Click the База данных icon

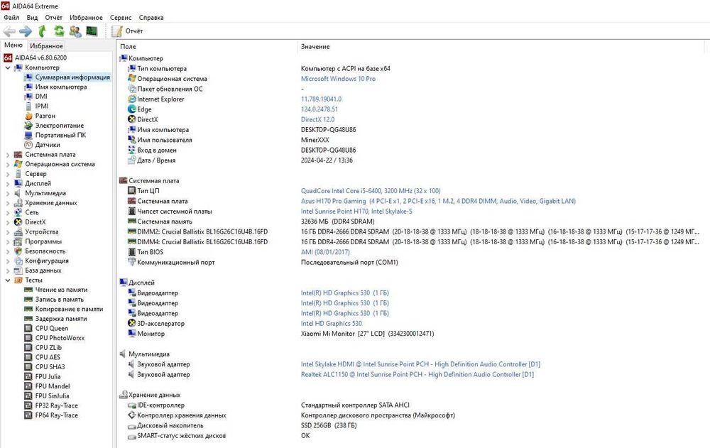pos(18,271)
